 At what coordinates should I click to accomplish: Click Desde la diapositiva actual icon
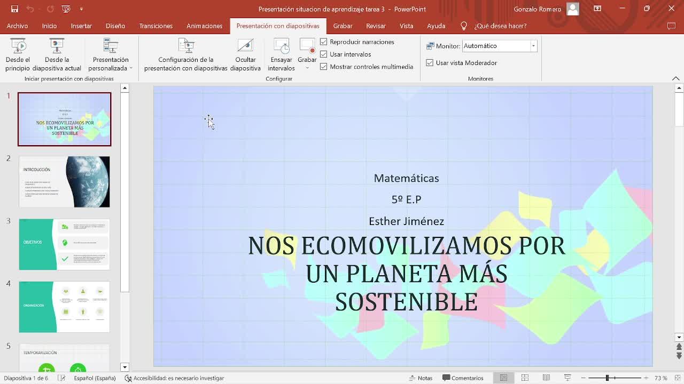tap(57, 47)
